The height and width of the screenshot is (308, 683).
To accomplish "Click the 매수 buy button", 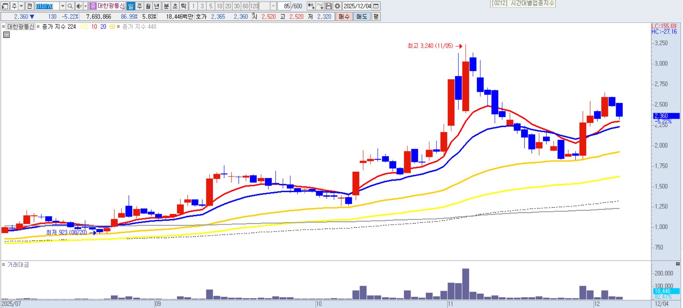I will pos(344,17).
